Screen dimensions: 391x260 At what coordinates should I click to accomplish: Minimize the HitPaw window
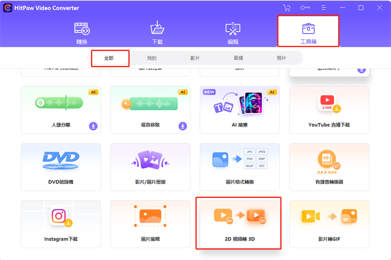click(x=342, y=8)
